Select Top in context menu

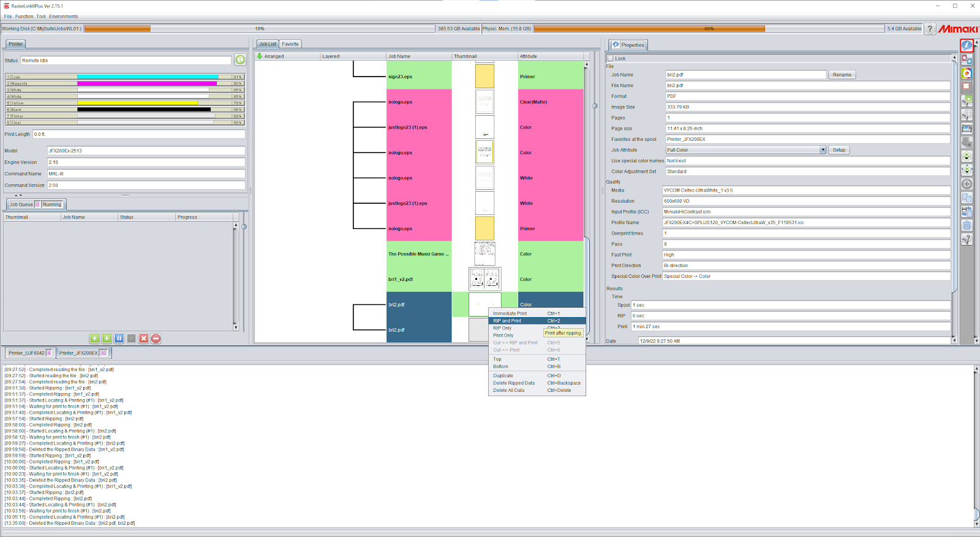click(x=537, y=359)
